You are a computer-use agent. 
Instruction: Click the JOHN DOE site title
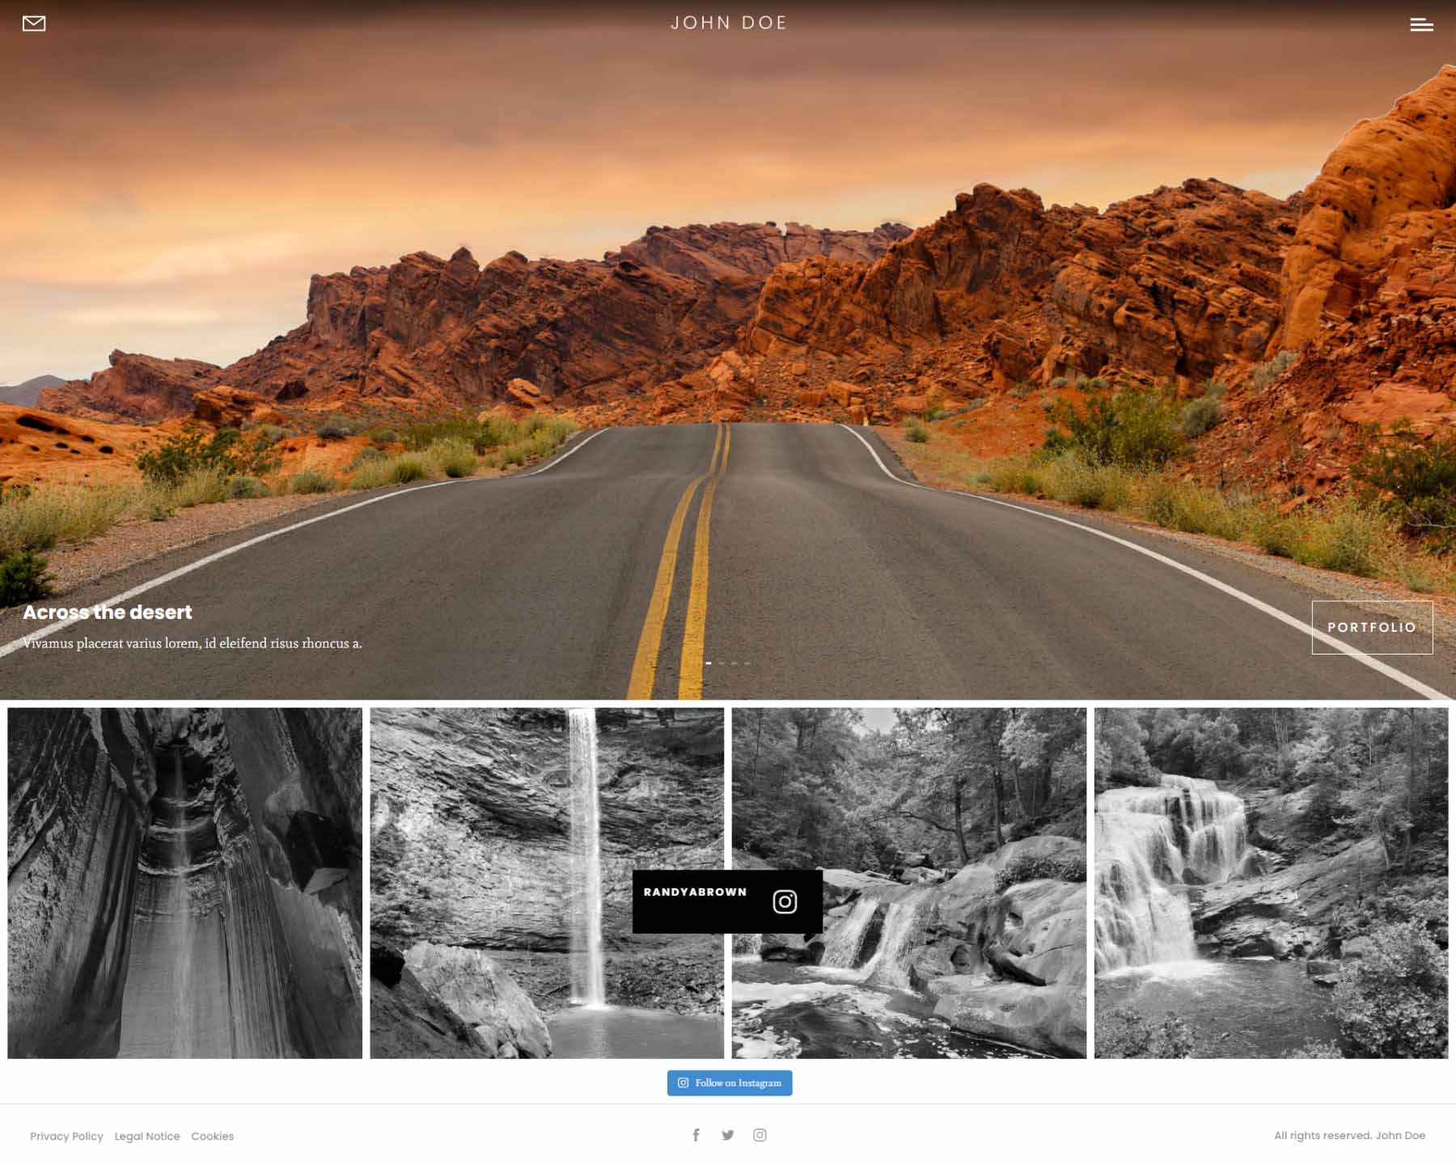pos(728,23)
